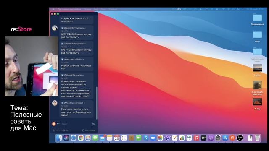Image resolution: width=269 pixels, height=151 pixels.
Task: Open Apple TV app in the Dock
Action: coord(203,138)
